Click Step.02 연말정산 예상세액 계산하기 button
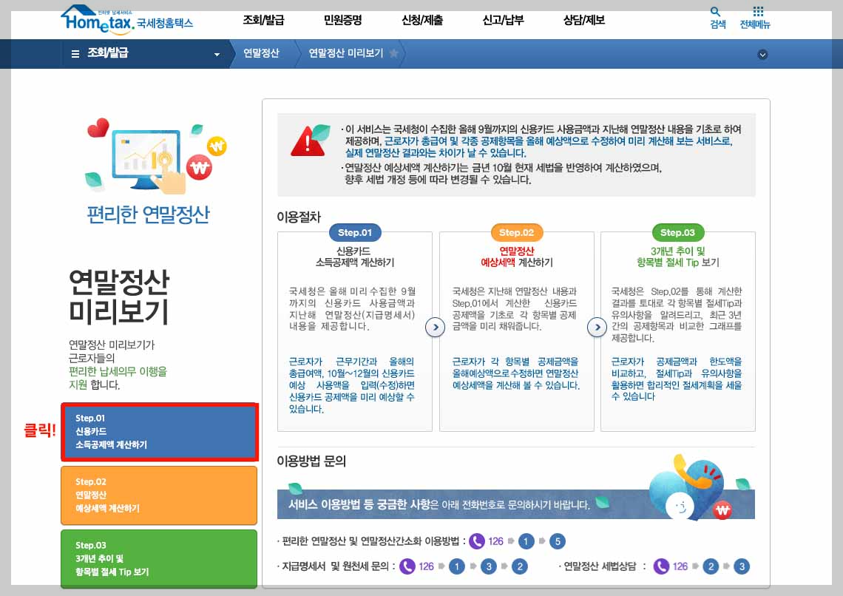 [159, 495]
